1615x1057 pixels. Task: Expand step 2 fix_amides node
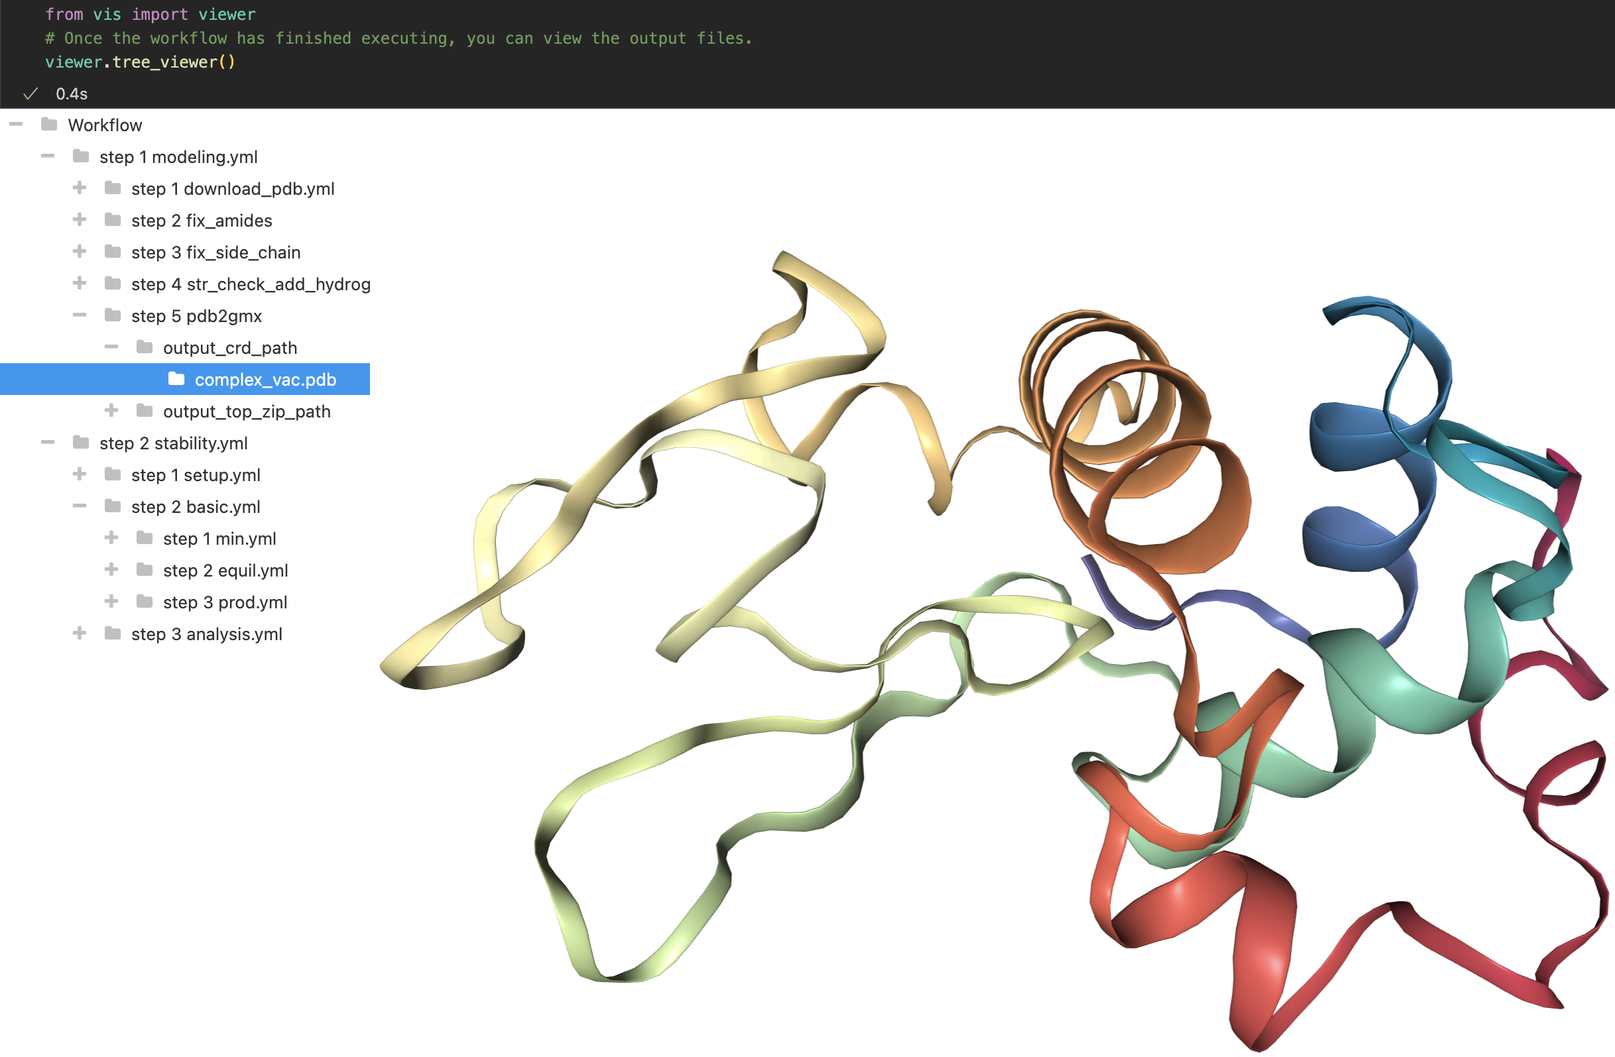click(80, 219)
